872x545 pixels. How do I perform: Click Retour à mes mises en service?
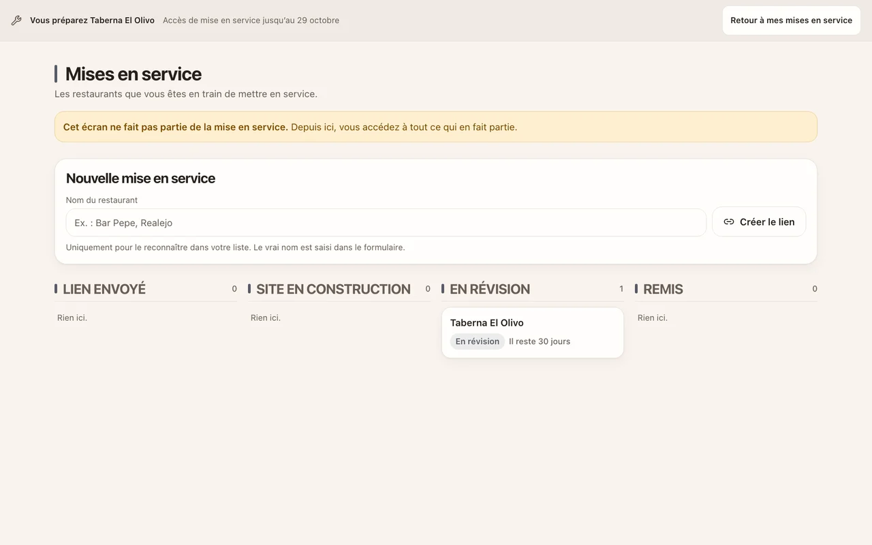pos(792,20)
